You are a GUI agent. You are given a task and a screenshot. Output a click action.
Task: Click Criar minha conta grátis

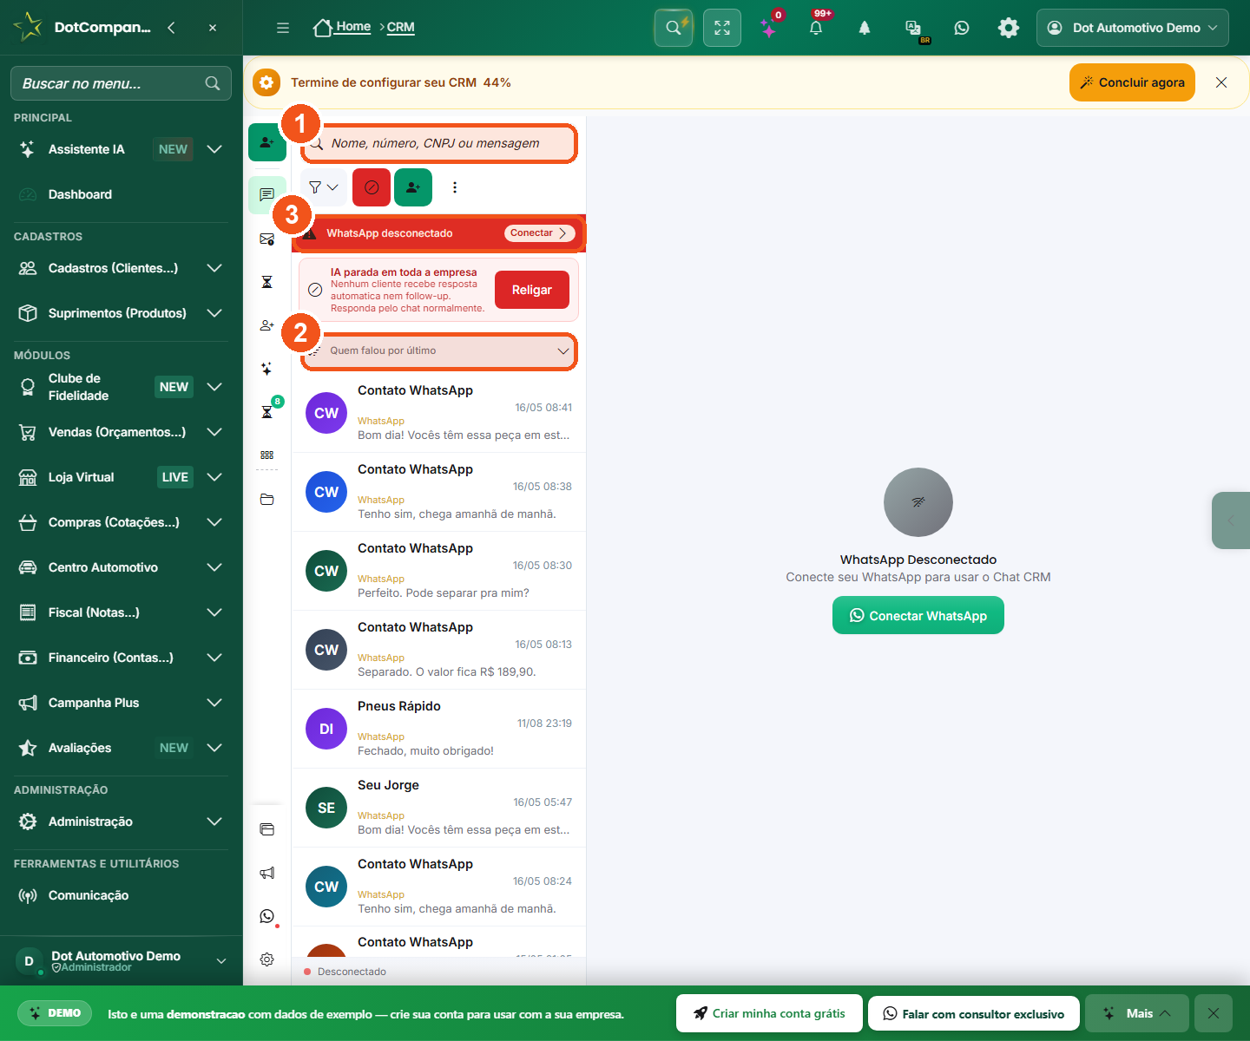(x=769, y=1013)
